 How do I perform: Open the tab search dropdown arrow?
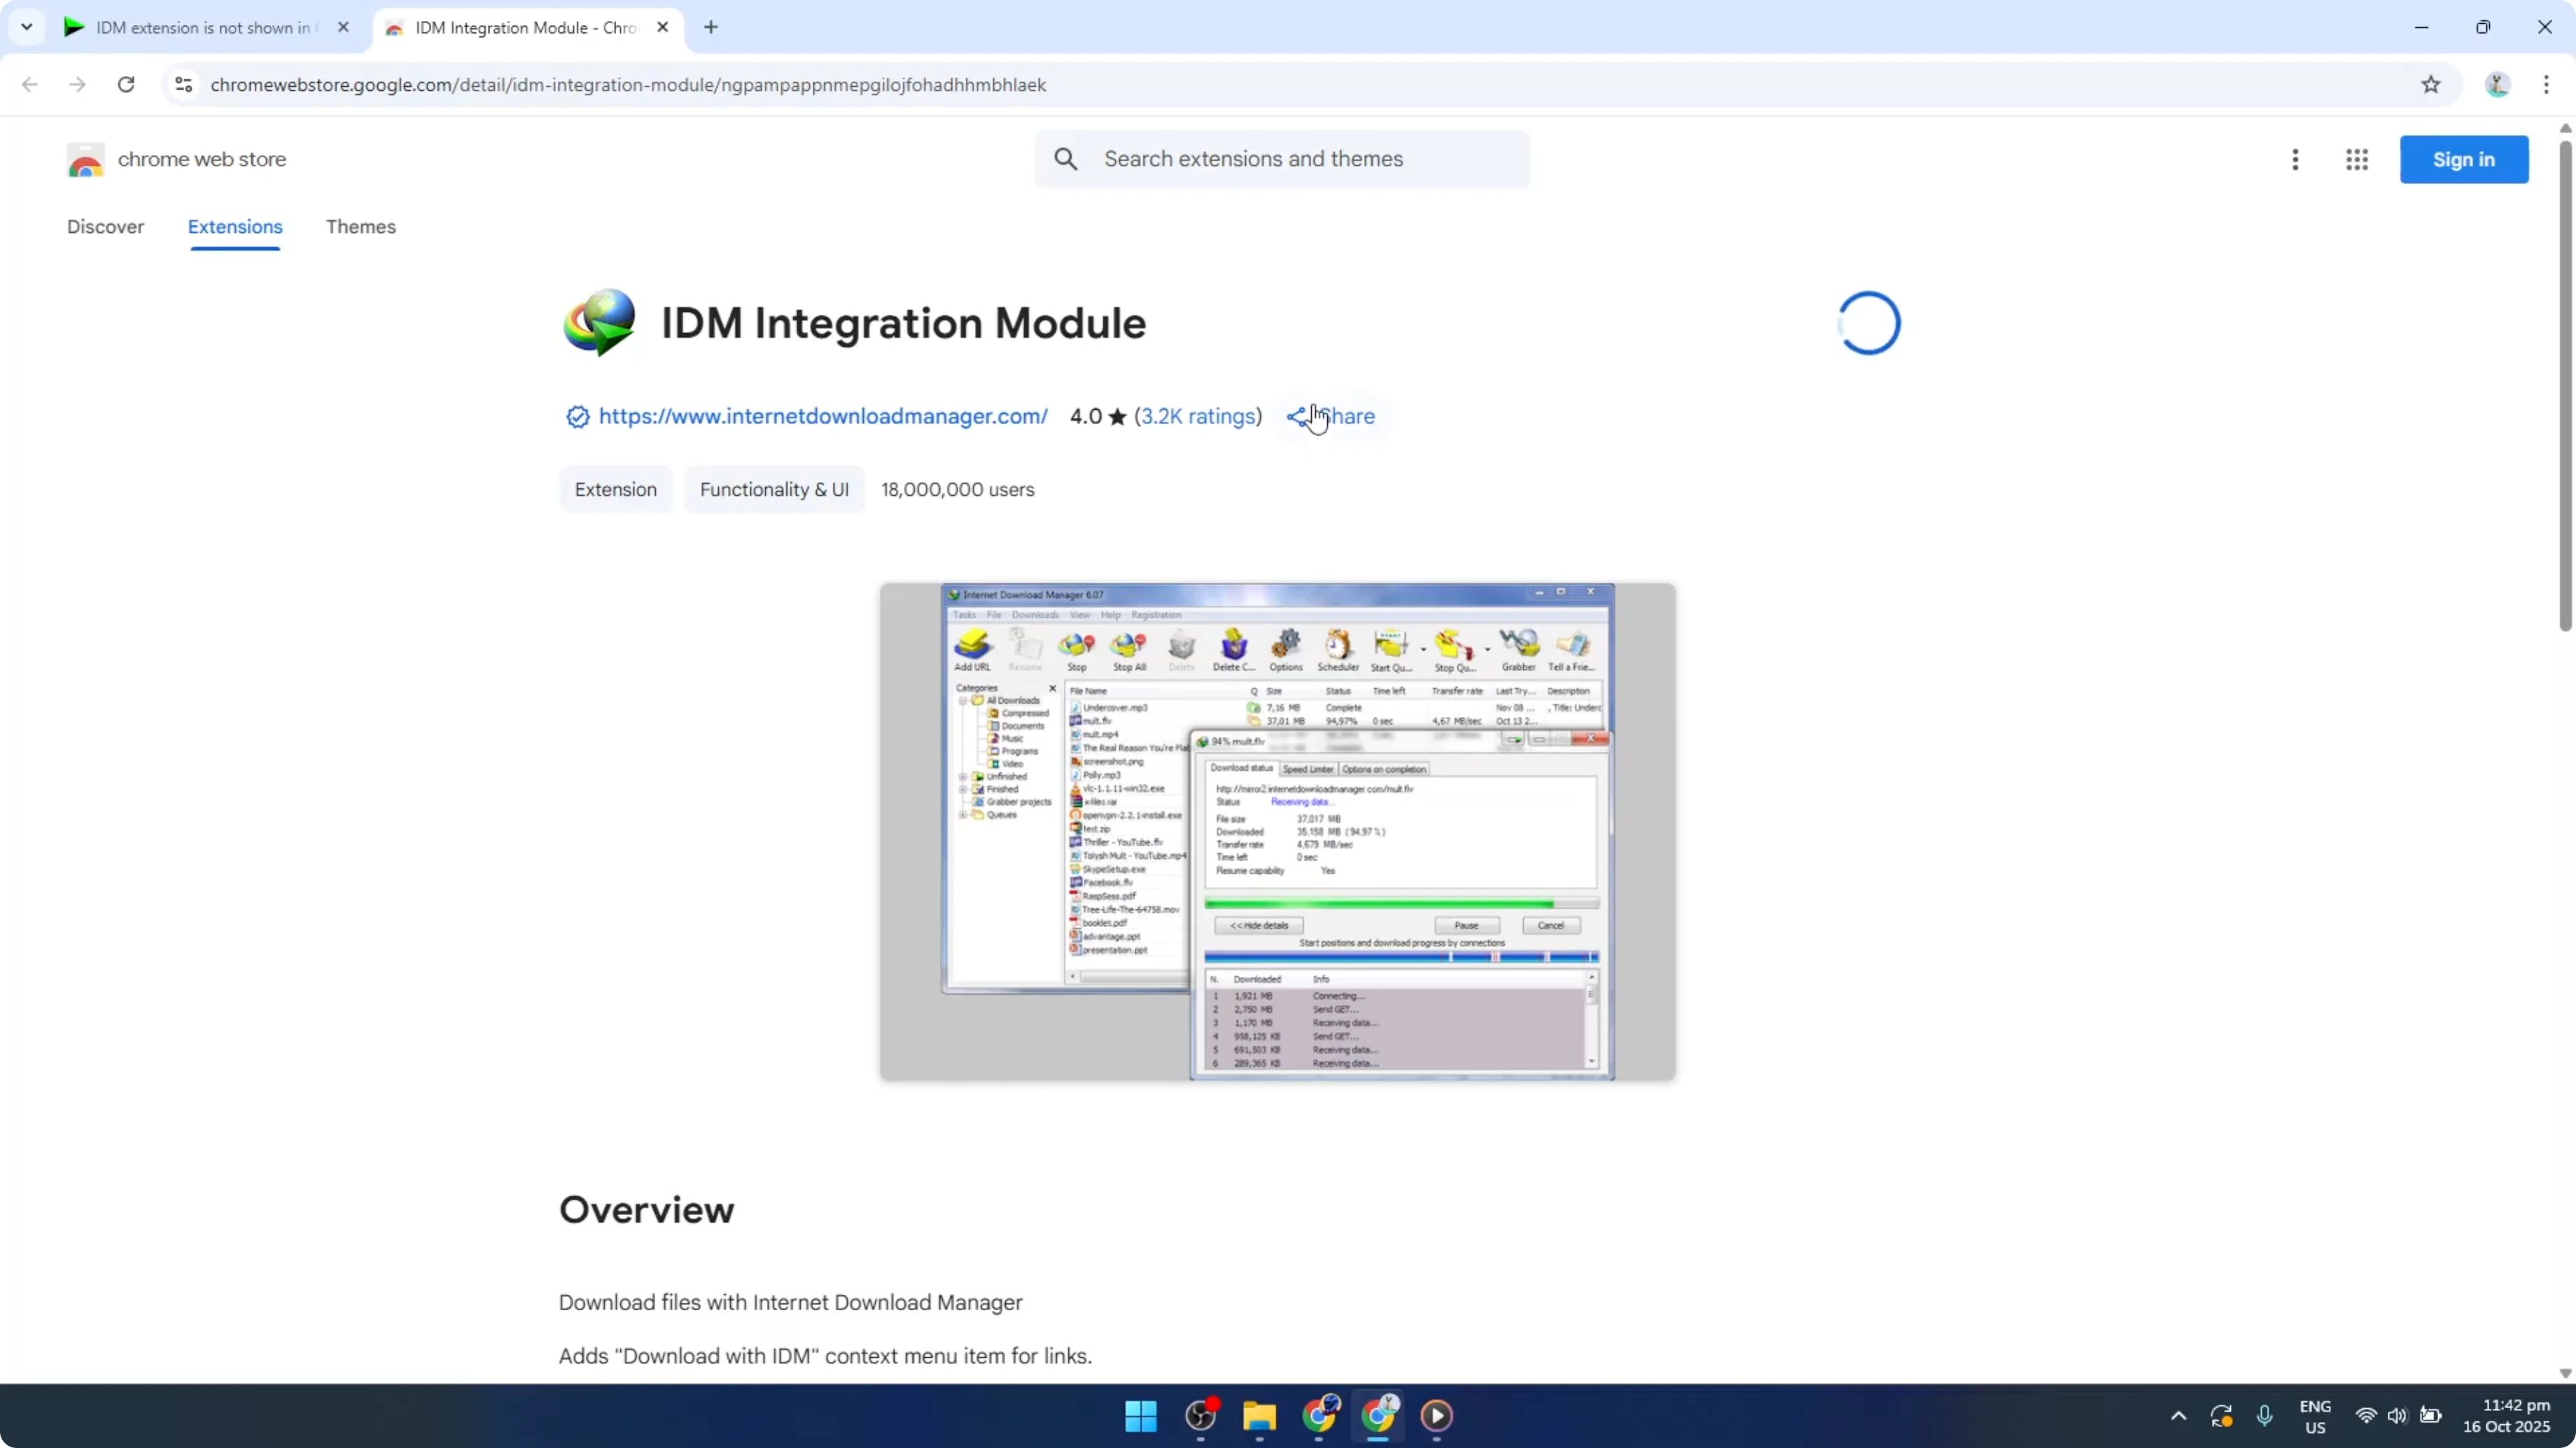pyautogui.click(x=27, y=27)
